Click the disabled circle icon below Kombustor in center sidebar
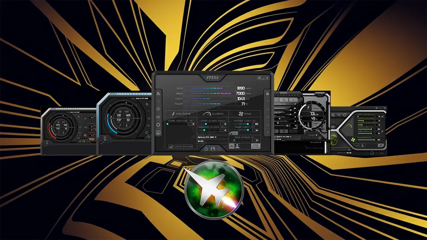The width and height of the screenshot is (427, 240). click(158, 101)
